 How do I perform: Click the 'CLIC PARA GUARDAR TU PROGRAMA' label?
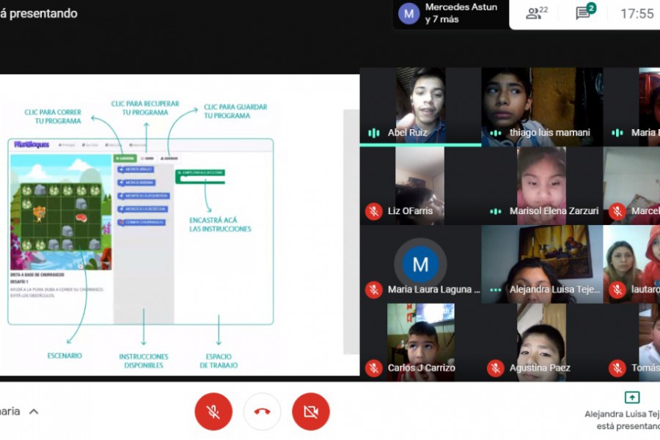[x=235, y=111]
